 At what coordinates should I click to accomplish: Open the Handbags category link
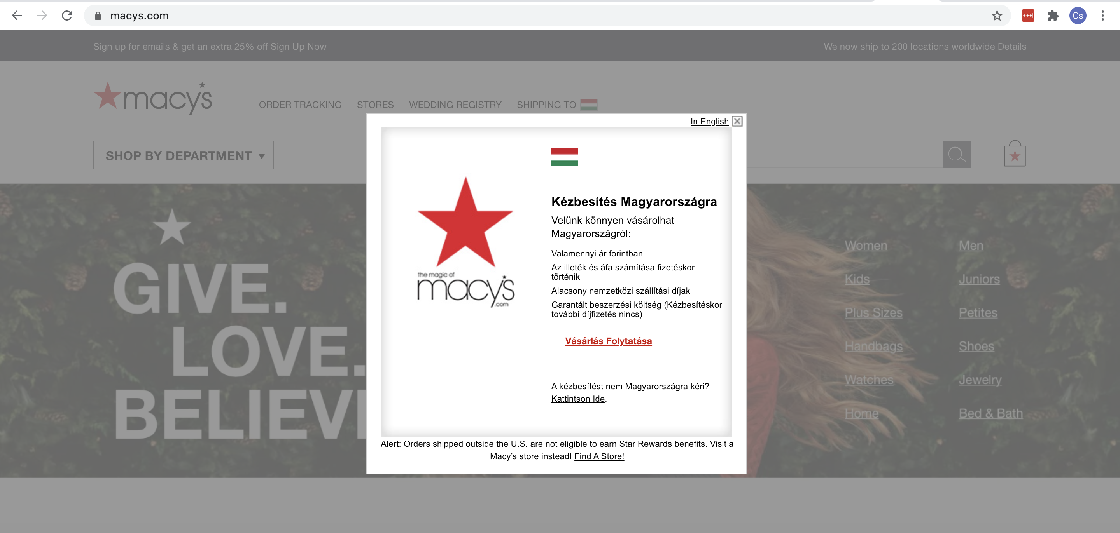pos(873,346)
